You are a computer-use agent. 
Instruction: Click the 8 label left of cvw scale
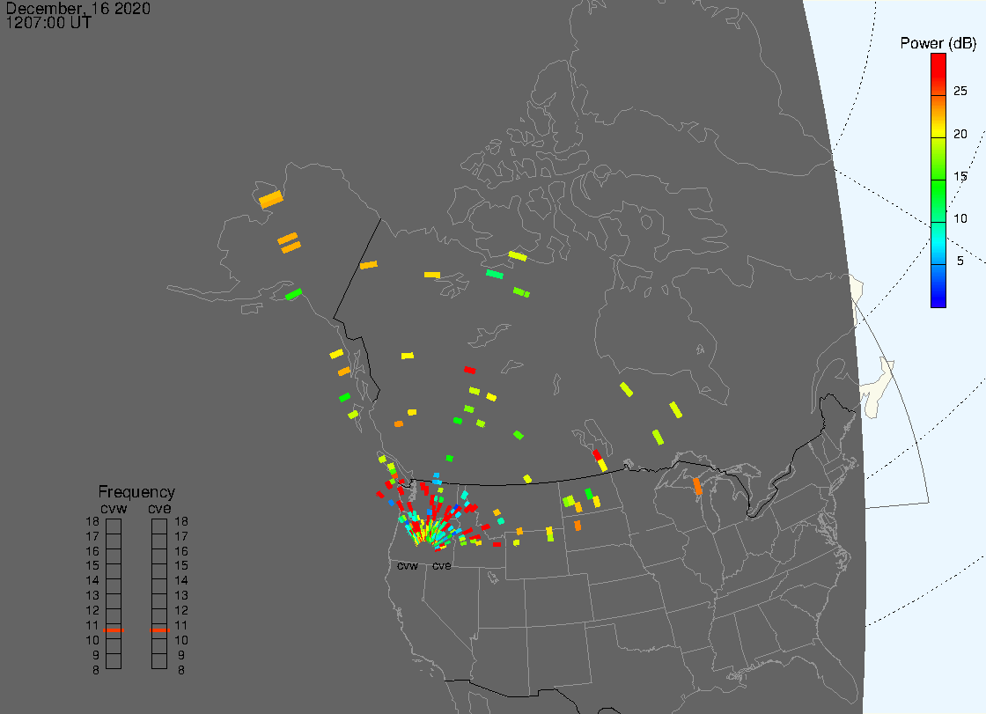(96, 671)
